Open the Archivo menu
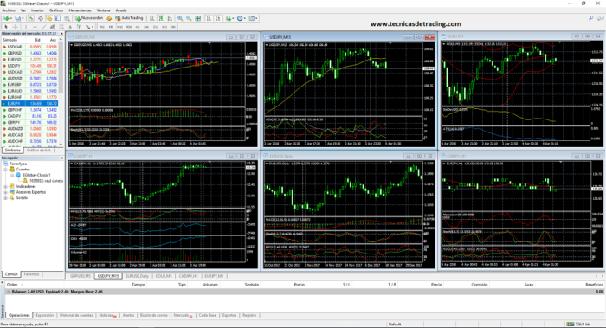The height and width of the screenshot is (328, 606). click(9, 10)
